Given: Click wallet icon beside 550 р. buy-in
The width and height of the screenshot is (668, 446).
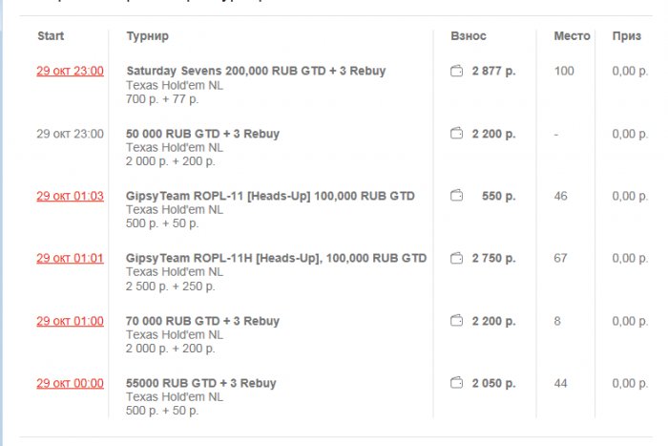Looking at the screenshot, I should pos(456,196).
